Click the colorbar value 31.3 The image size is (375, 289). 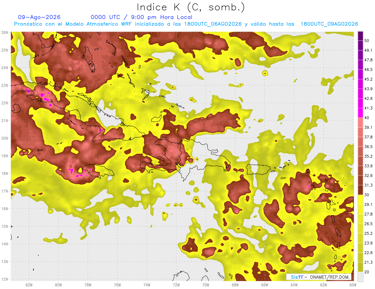[x=368, y=185]
